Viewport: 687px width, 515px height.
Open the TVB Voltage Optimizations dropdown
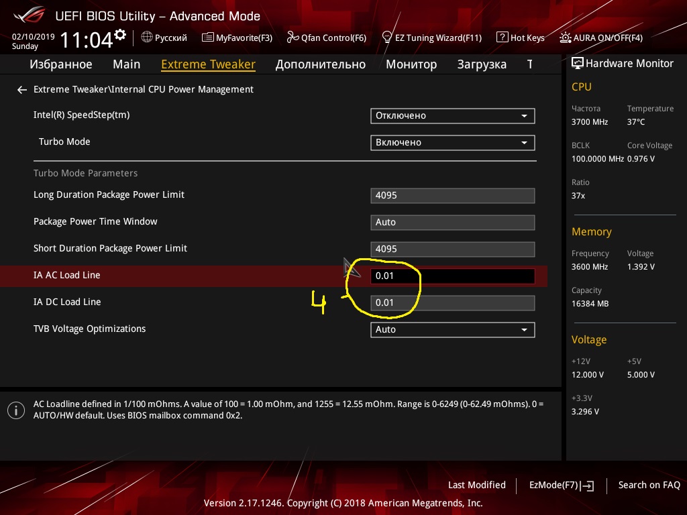coord(453,330)
